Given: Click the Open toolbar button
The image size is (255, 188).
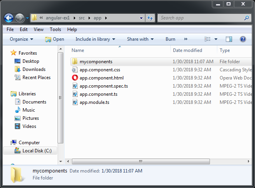Looking at the screenshot, I should click(54, 39).
